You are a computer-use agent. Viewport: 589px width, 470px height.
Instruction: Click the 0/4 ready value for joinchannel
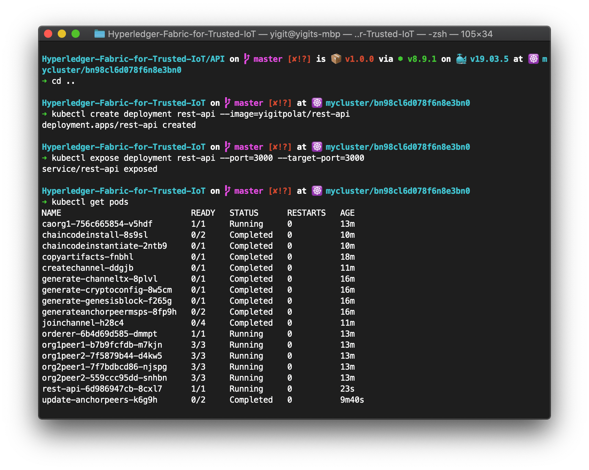coord(198,323)
